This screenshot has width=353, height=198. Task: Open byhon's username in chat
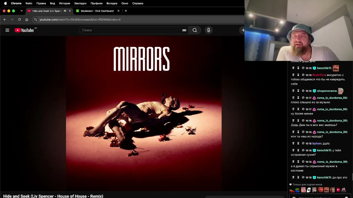tap(317, 144)
